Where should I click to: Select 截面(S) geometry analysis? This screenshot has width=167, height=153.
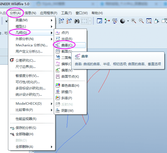63,52
